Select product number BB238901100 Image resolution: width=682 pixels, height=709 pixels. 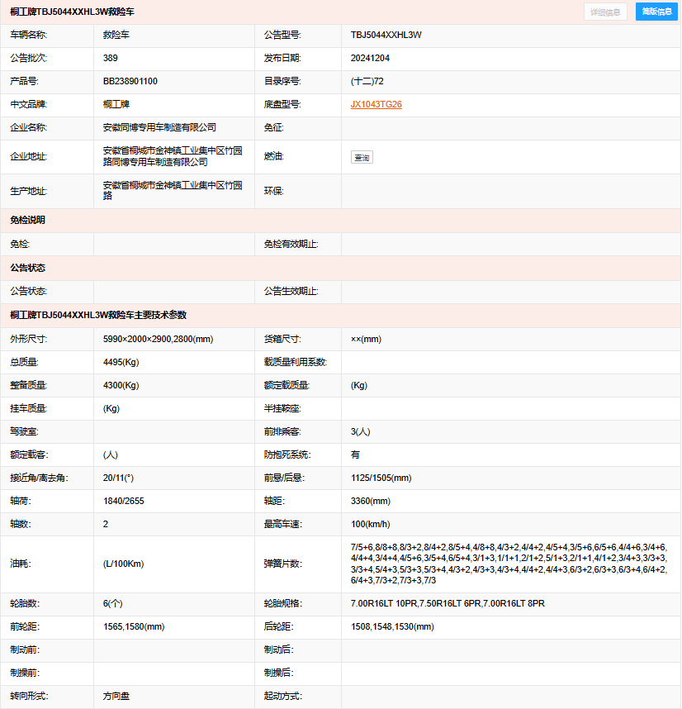[x=130, y=82]
